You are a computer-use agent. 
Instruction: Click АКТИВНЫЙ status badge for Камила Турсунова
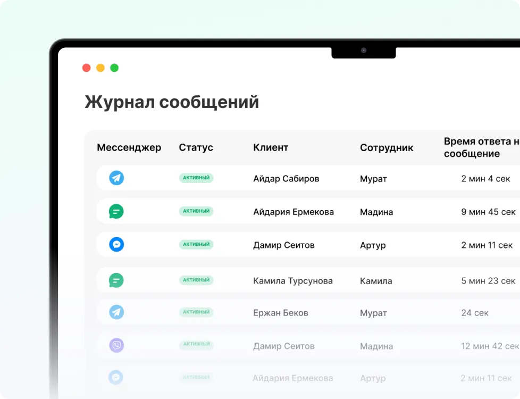click(196, 280)
